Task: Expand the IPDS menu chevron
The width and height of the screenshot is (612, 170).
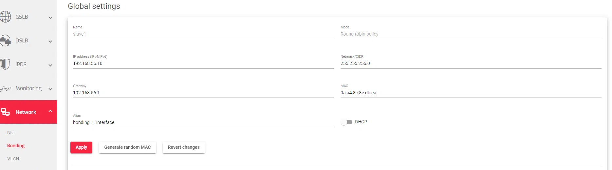Action: pyautogui.click(x=50, y=65)
